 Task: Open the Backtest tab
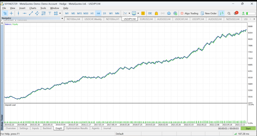pyautogui.click(x=47, y=128)
